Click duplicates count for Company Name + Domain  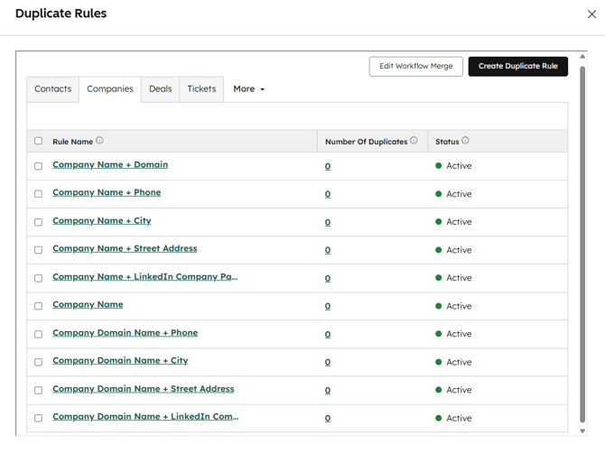(328, 166)
